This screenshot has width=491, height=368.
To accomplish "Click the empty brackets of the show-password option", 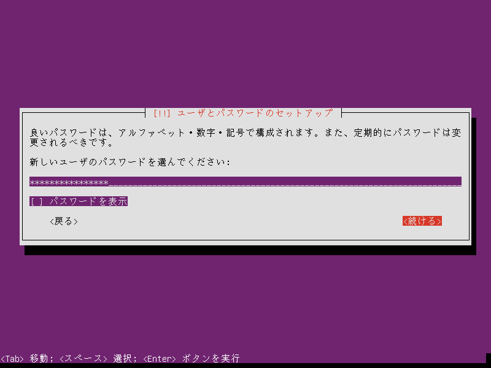I will 37,201.
